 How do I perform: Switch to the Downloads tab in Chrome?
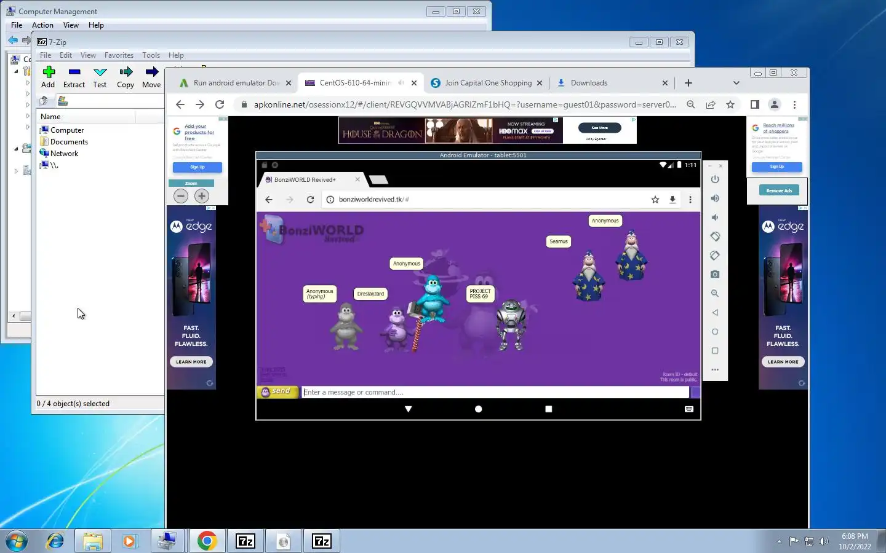coord(612,83)
